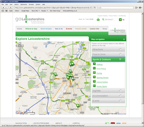
Task: Open the File menu
Action: [x=3, y=4]
